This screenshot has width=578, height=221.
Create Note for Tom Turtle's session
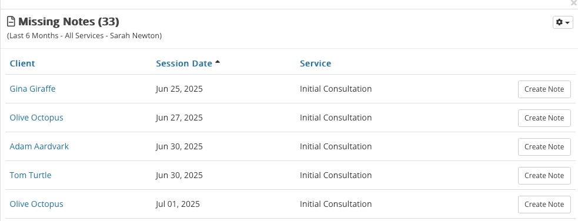click(x=544, y=175)
